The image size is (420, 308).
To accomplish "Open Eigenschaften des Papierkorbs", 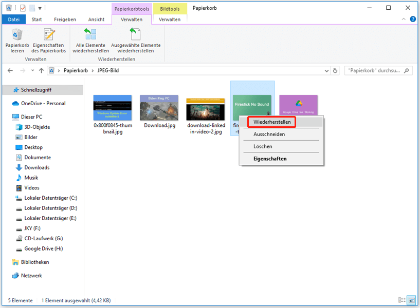I will pos(48,41).
